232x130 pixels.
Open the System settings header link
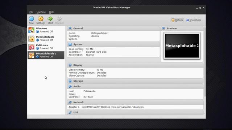[x=78, y=44]
